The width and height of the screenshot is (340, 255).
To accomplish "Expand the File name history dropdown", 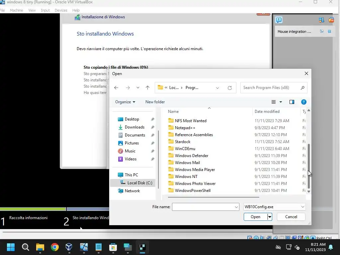I will point(236,207).
